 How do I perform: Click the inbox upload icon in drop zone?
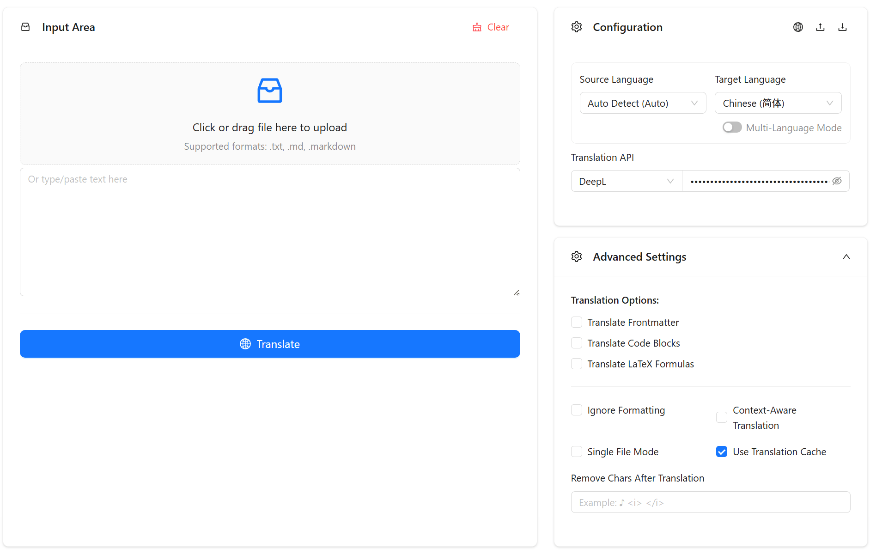coord(270,91)
